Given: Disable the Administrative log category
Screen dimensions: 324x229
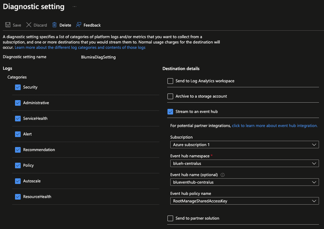Looking at the screenshot, I should pyautogui.click(x=18, y=103).
